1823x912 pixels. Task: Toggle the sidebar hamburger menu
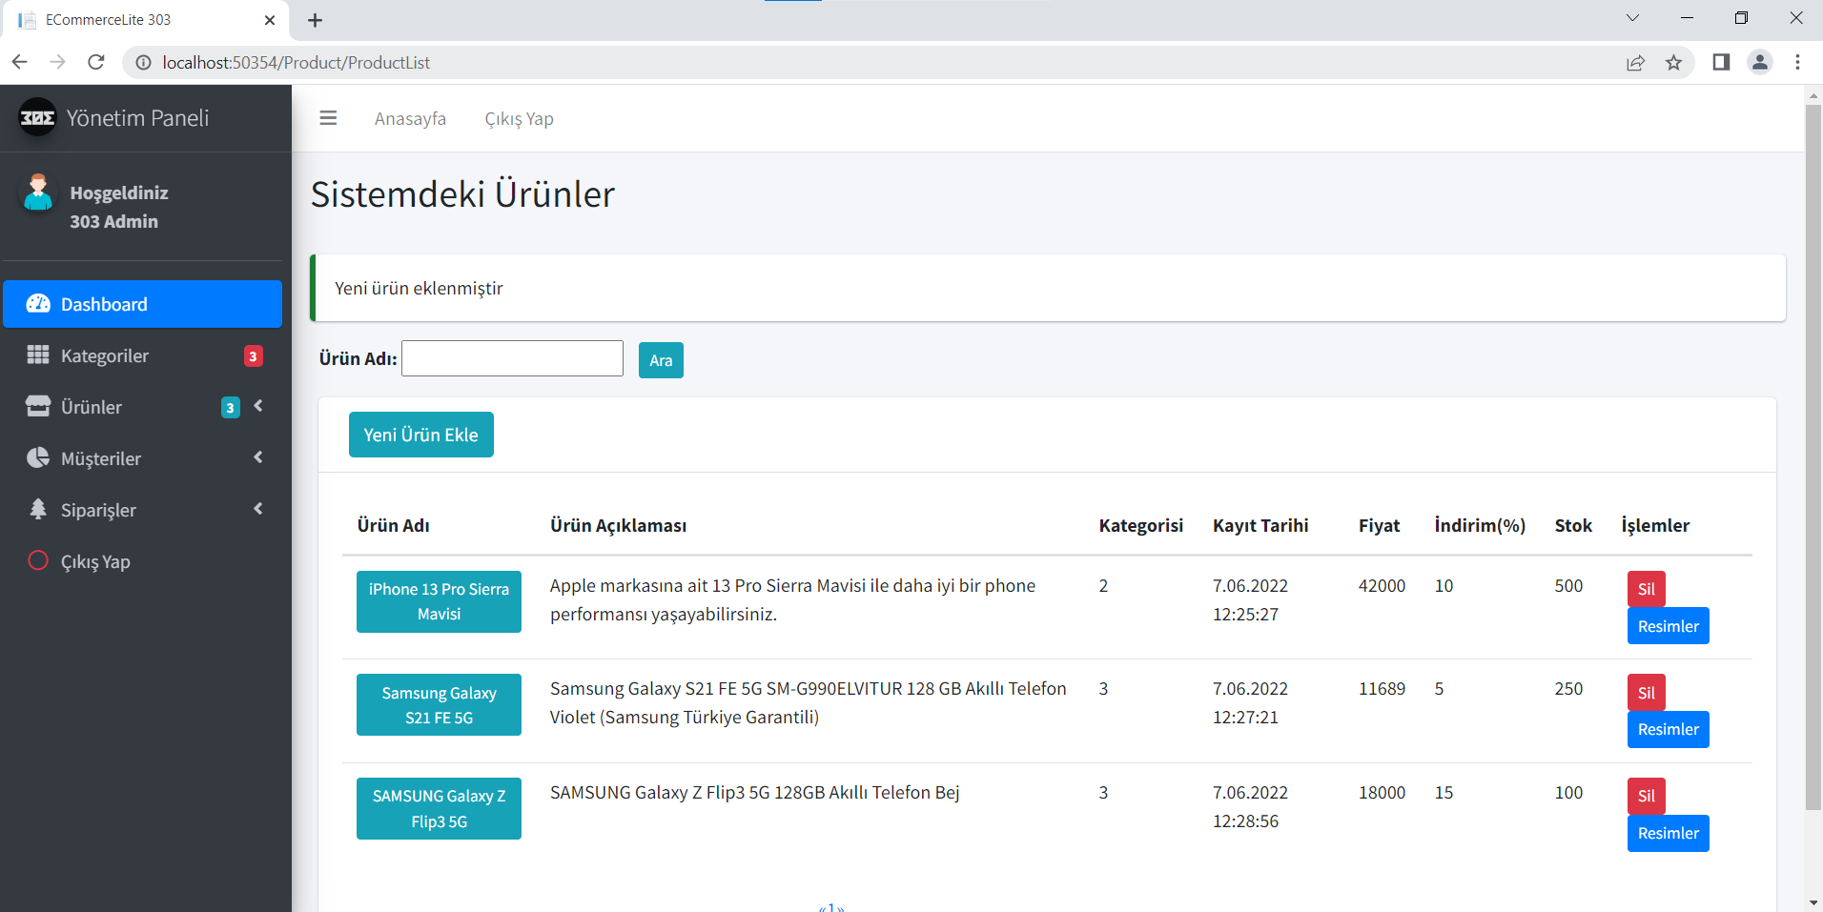328,118
